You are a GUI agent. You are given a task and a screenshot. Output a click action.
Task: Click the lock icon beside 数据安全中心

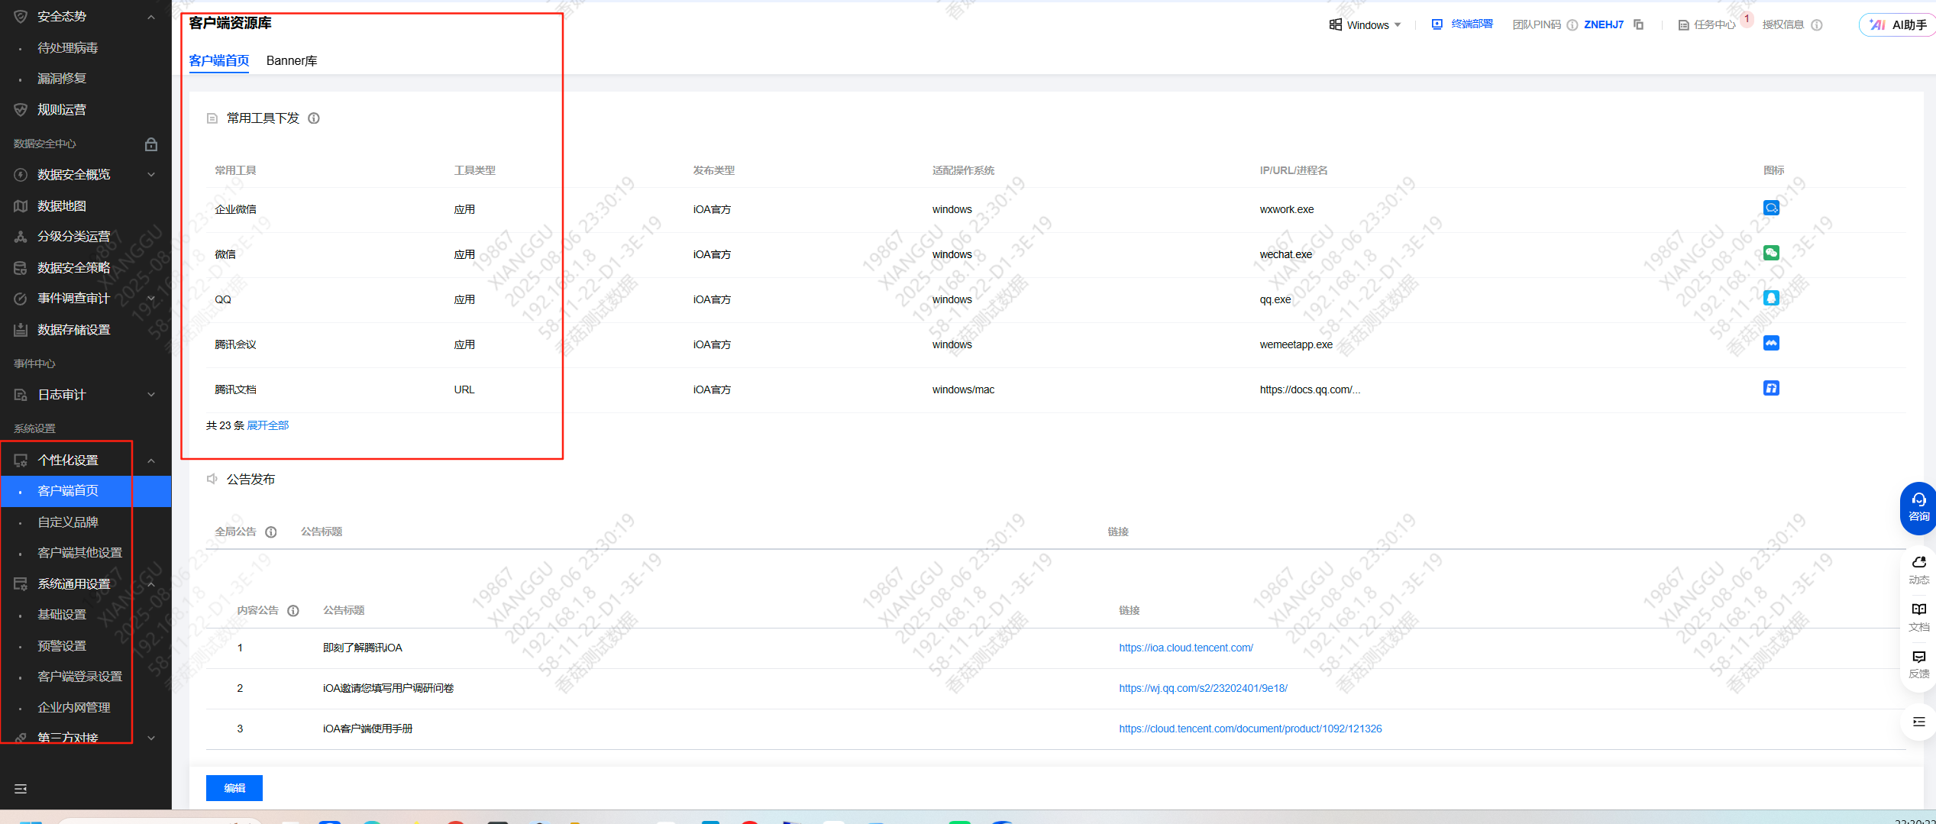(x=151, y=144)
